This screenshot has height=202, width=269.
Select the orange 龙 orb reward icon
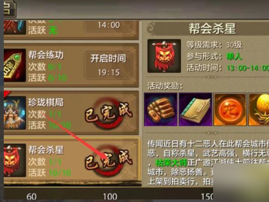click(x=230, y=109)
